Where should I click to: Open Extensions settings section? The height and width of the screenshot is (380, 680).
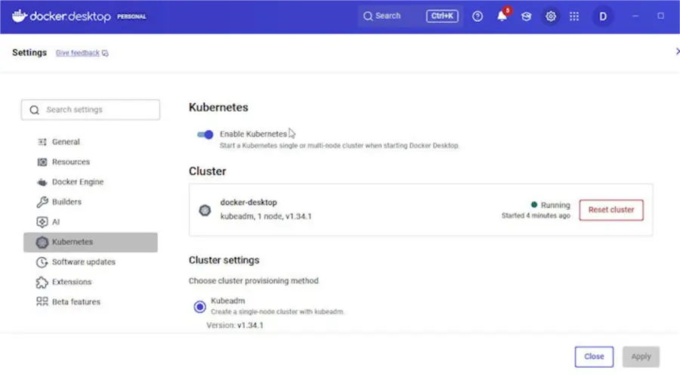point(91,282)
